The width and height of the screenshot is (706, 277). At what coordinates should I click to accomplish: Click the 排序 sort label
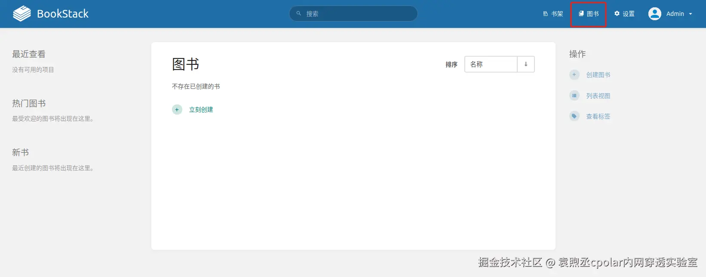[x=451, y=64]
